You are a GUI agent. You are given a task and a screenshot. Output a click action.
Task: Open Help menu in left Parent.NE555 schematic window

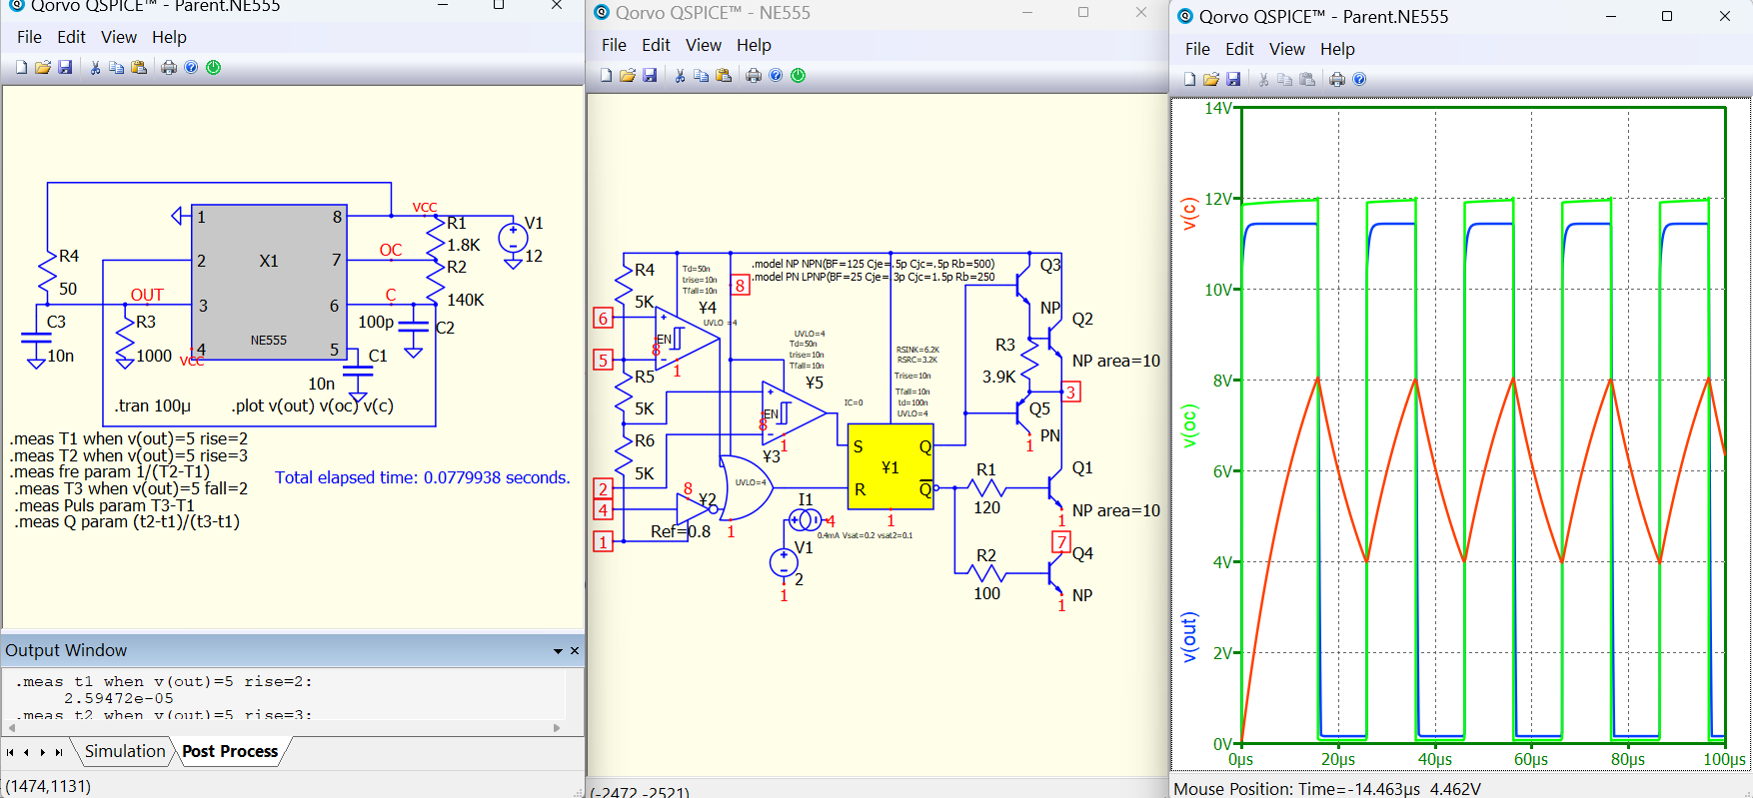[x=169, y=37]
